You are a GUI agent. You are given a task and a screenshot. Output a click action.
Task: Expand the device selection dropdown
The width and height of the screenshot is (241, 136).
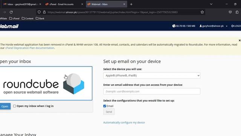152,76
